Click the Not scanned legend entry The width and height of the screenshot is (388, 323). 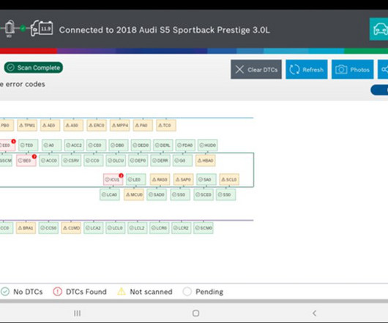point(145,292)
